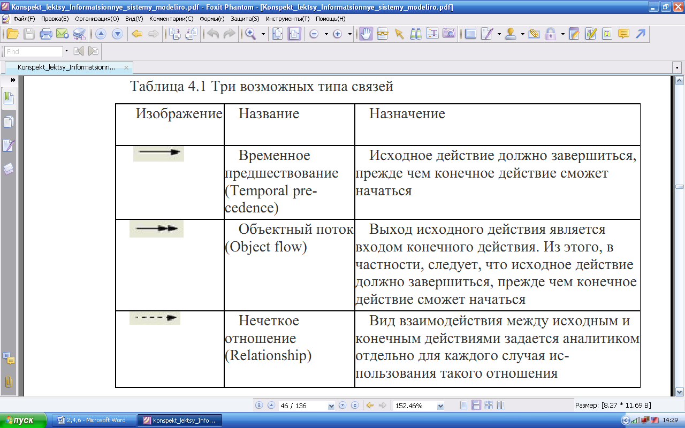The width and height of the screenshot is (685, 428).
Task: Click inside the Find search field
Action: [x=34, y=51]
